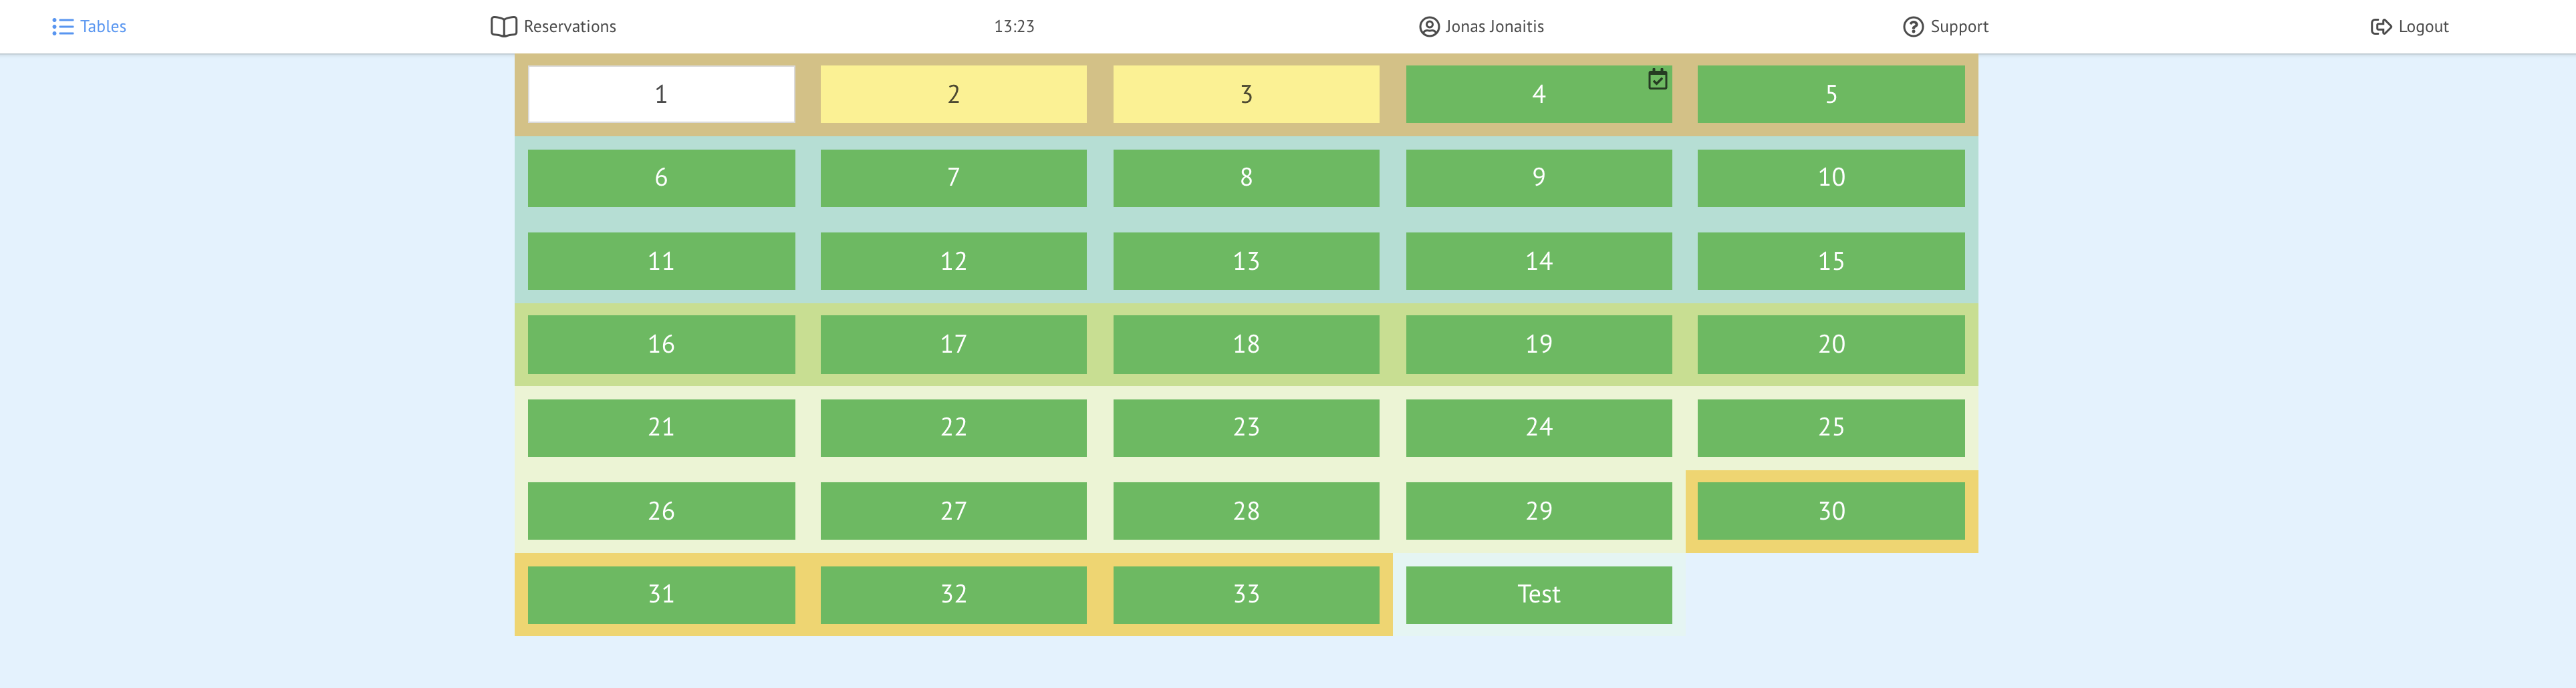Image resolution: width=2576 pixels, height=688 pixels.
Task: Open the table labeled Test
Action: (x=1538, y=594)
